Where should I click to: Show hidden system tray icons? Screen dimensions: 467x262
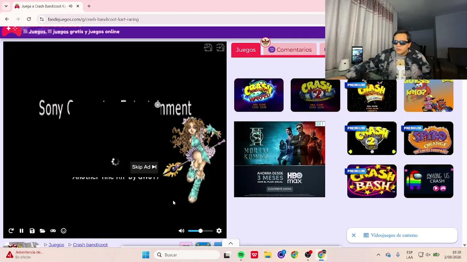coord(378,255)
